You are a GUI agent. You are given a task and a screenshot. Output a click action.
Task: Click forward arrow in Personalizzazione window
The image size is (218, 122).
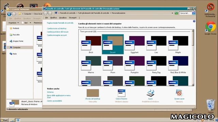coord(50,13)
